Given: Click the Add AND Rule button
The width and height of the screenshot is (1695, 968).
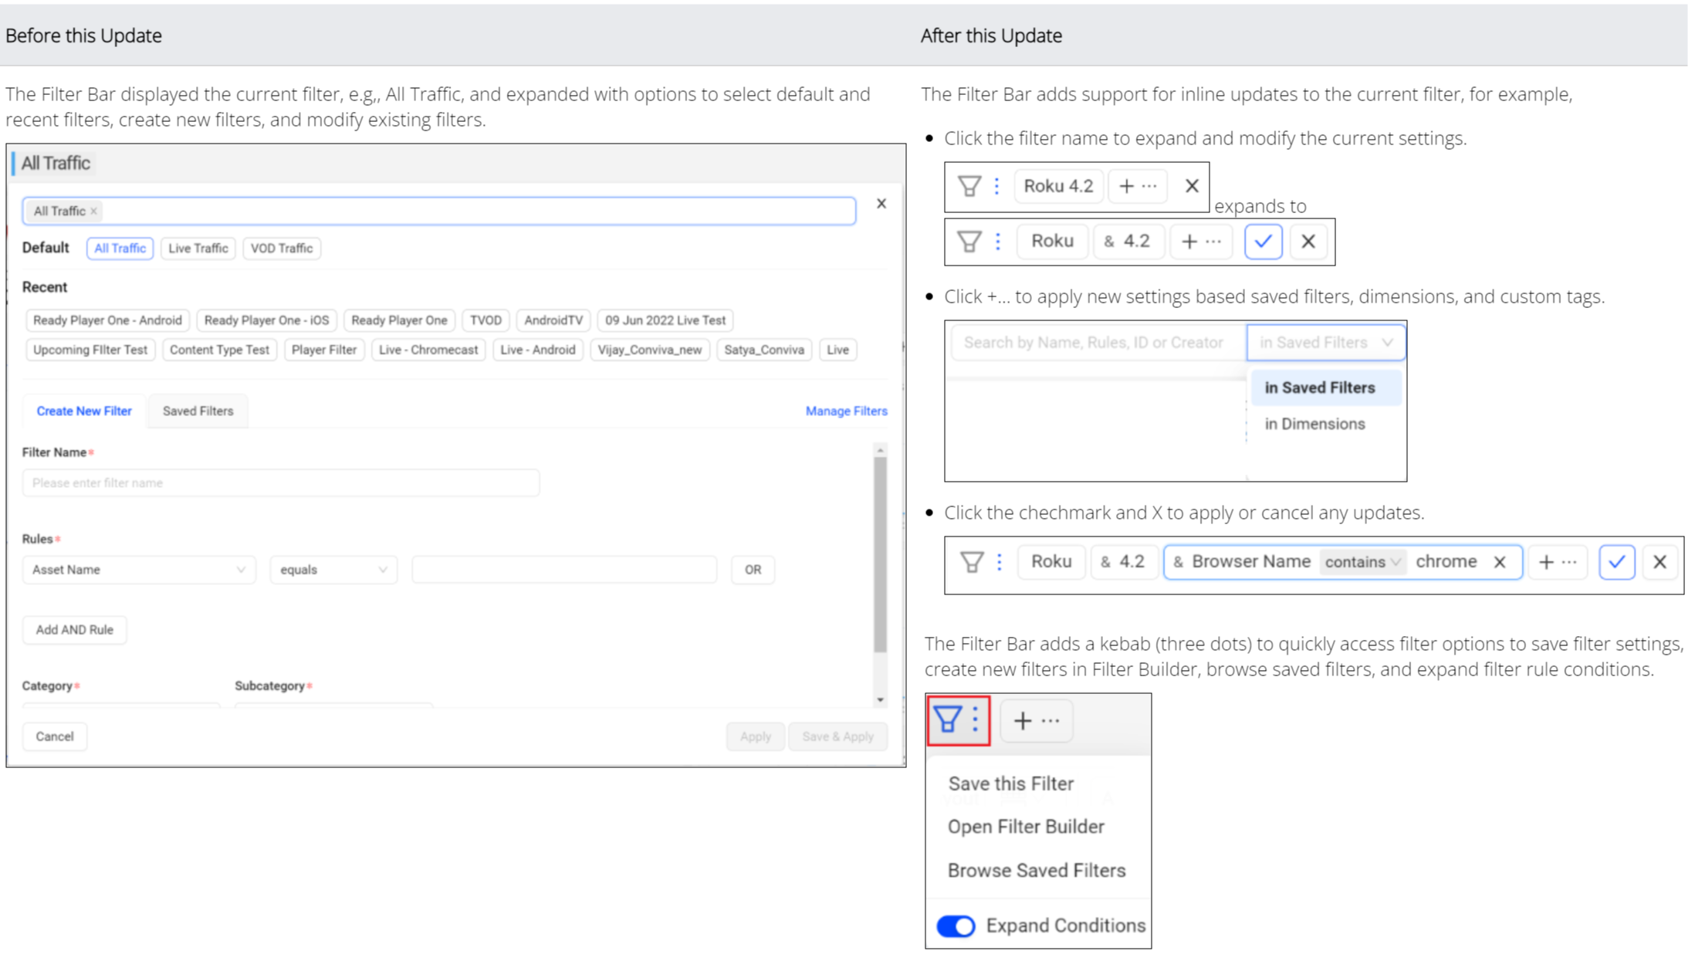Looking at the screenshot, I should [74, 630].
